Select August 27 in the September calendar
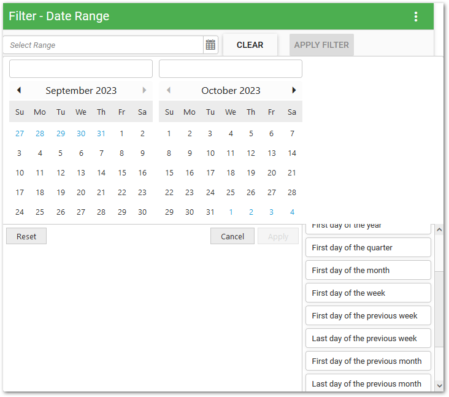Image resolution: width=449 pixels, height=397 pixels. (x=20, y=134)
